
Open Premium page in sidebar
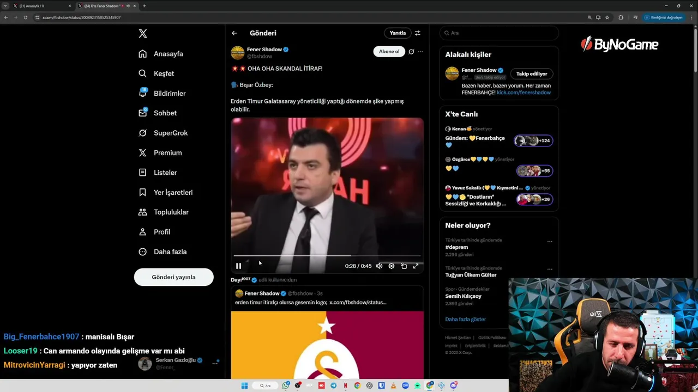tap(160, 153)
